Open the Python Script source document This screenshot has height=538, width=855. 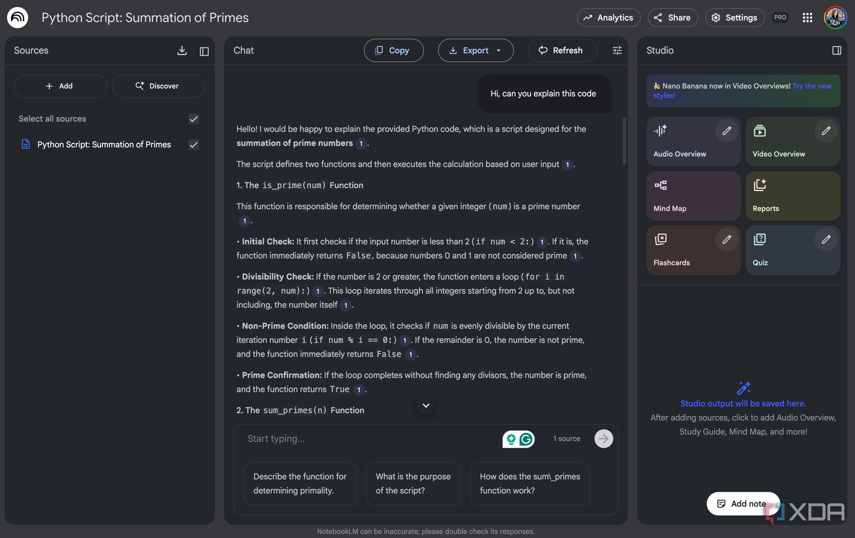pyautogui.click(x=104, y=144)
